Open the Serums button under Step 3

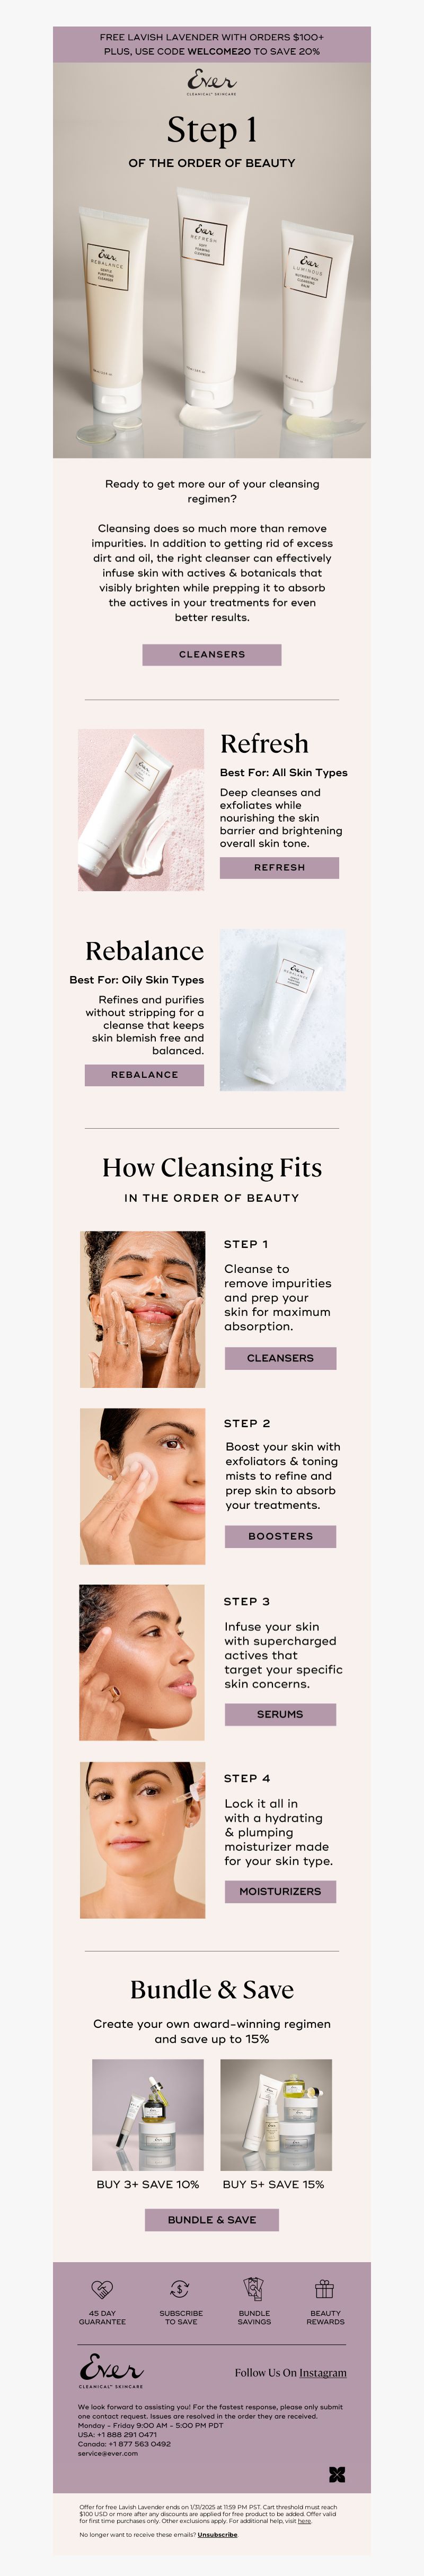280,1714
